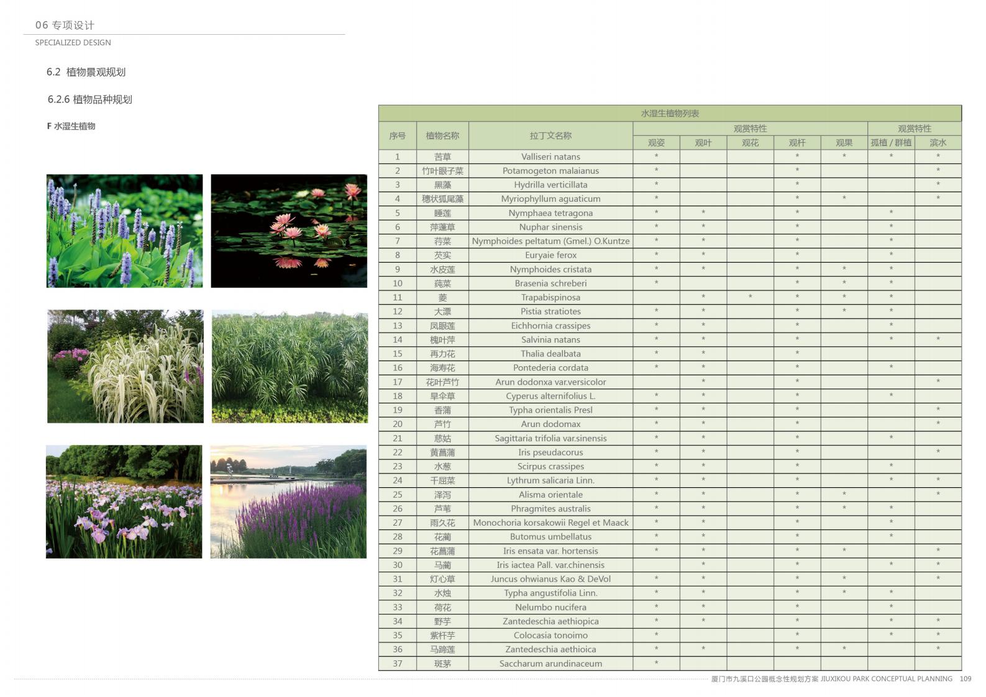This screenshot has height=697, width=986.
Task: Click the '植物名称' column header
Action: pos(442,135)
